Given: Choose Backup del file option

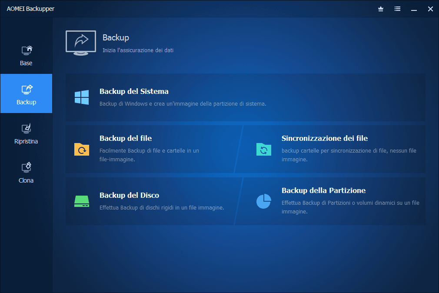Looking at the screenshot, I should tap(153, 149).
